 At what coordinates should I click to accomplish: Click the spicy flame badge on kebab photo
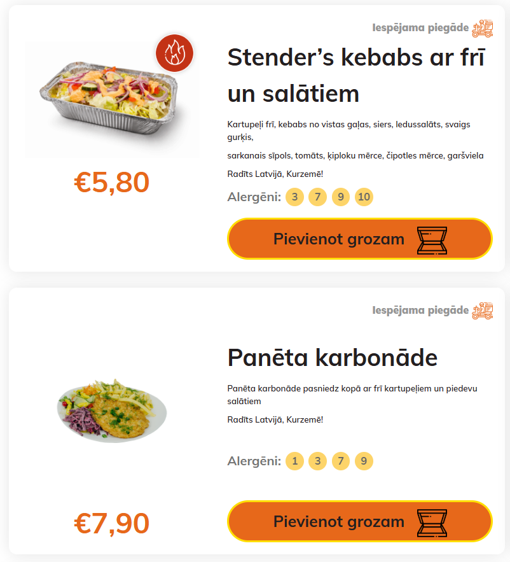(x=174, y=52)
